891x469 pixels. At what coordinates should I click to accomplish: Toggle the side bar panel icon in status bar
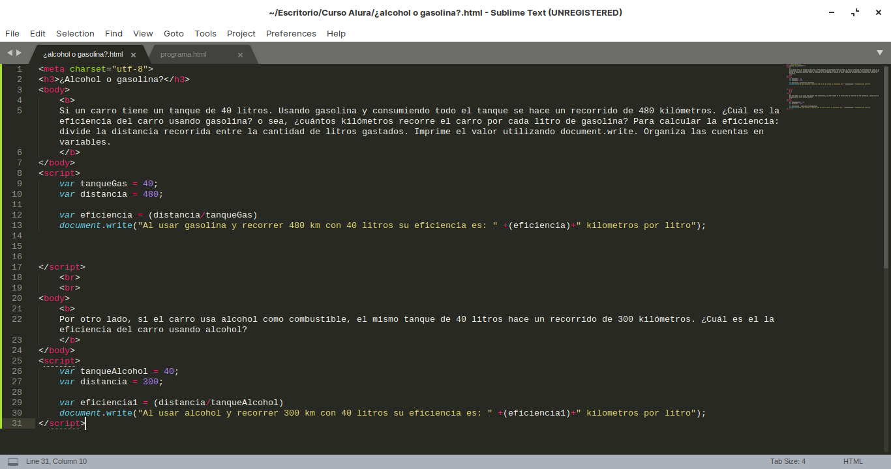13,461
